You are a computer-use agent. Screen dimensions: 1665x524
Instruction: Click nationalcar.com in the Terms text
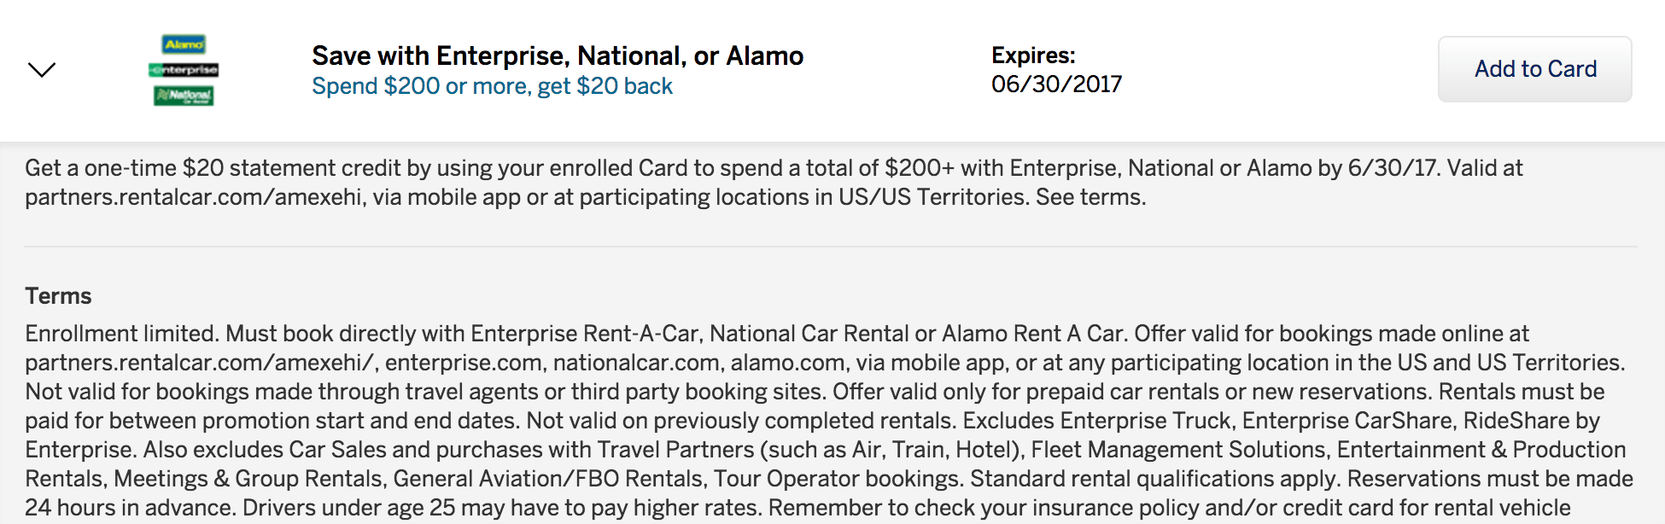pyautogui.click(x=637, y=363)
